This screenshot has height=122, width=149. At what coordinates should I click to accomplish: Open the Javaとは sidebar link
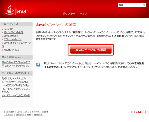pos(8,29)
